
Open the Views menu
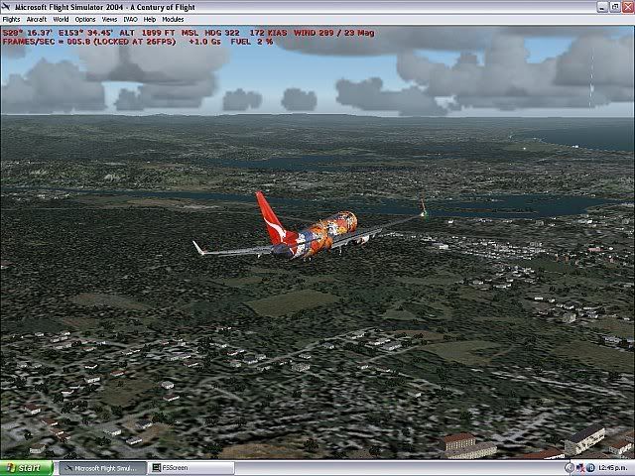(109, 19)
